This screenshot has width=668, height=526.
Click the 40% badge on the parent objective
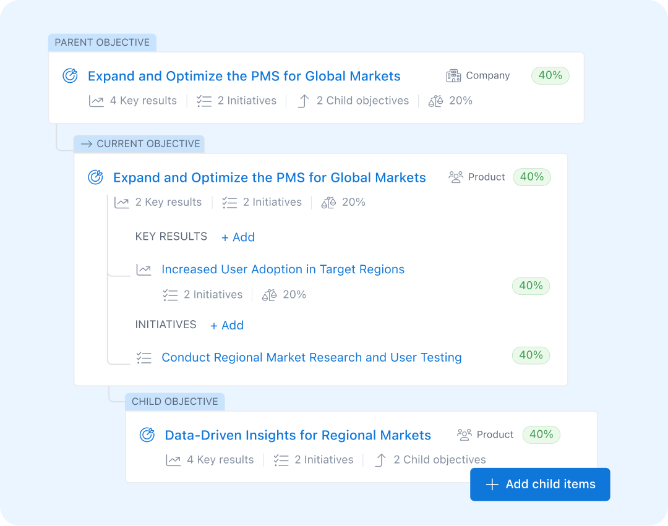tap(550, 75)
